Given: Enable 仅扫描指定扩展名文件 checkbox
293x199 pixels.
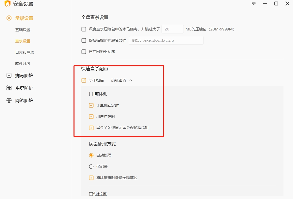Looking at the screenshot, I should (84, 40).
